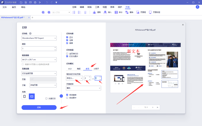202x126 pixels.
Task: Select portrait orientation icon
Action: pos(24,96)
